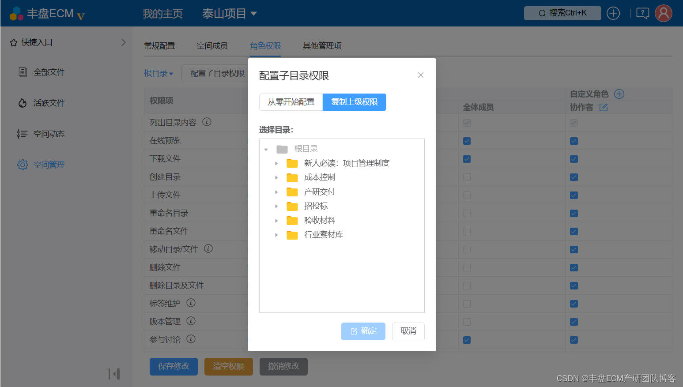Screen dimensions: 683x387
Task: Toggle 协作者 checkbox for 上传文件
Action: 574,195
